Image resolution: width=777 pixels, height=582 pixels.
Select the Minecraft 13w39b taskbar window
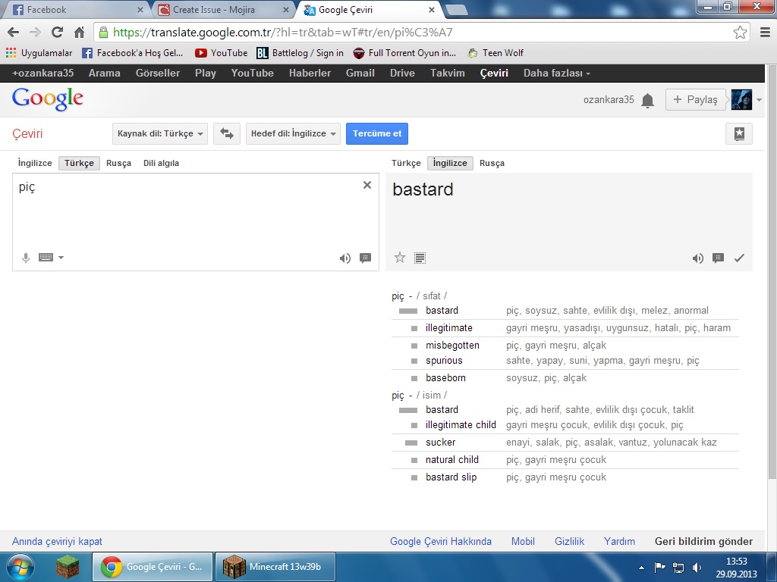[275, 567]
